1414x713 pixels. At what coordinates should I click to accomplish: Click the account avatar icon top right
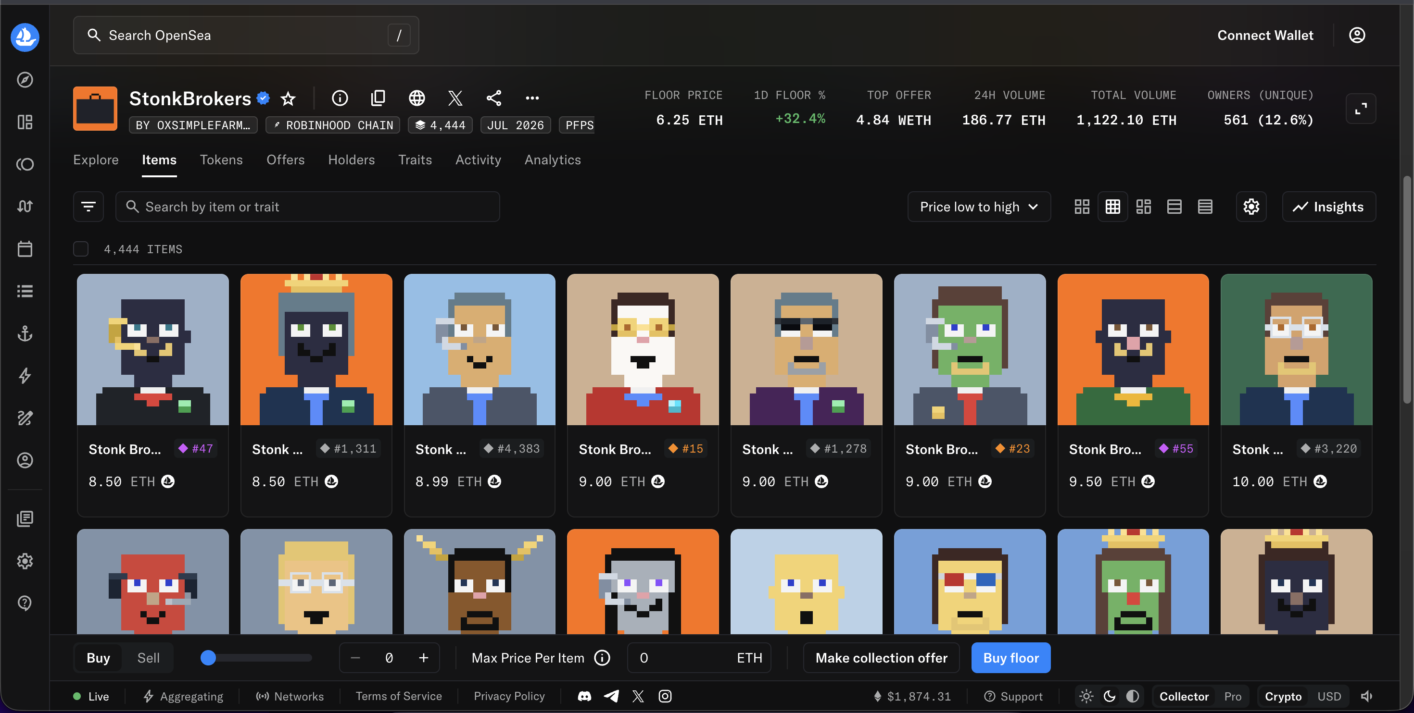pyautogui.click(x=1356, y=35)
